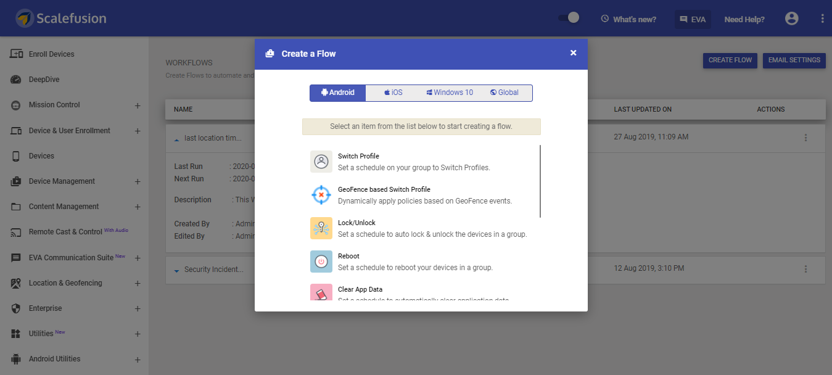
Task: Select the Android tab
Action: 338,93
